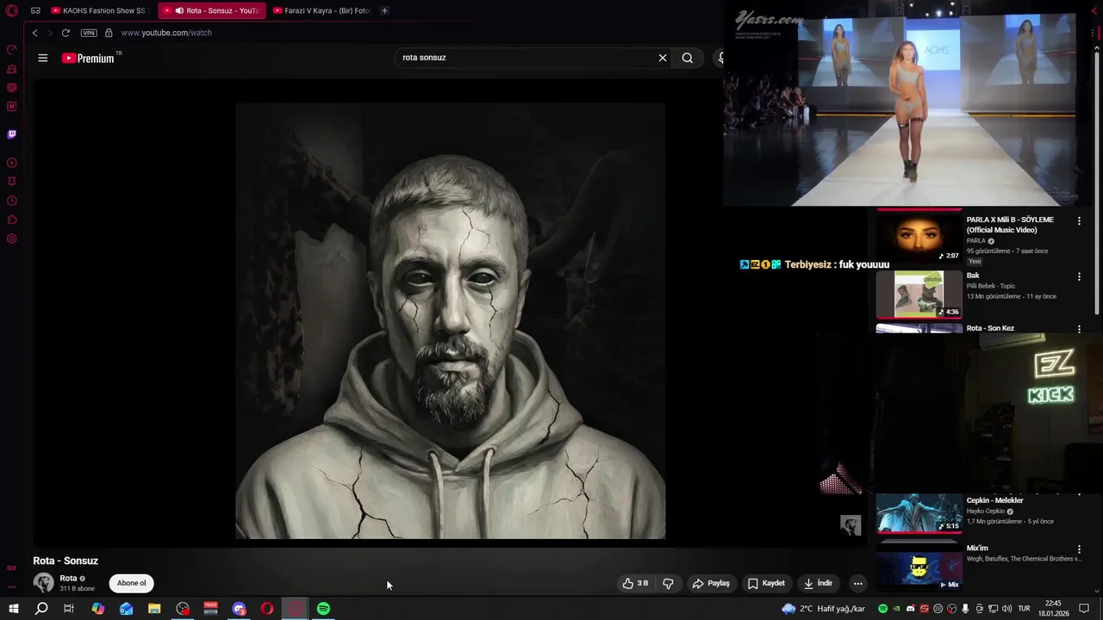1103x620 pixels.
Task: Open File Explorer from the taskbar
Action: 154,609
